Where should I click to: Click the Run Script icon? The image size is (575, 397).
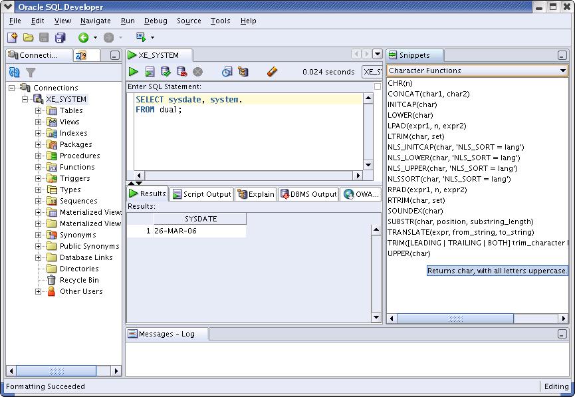point(150,72)
